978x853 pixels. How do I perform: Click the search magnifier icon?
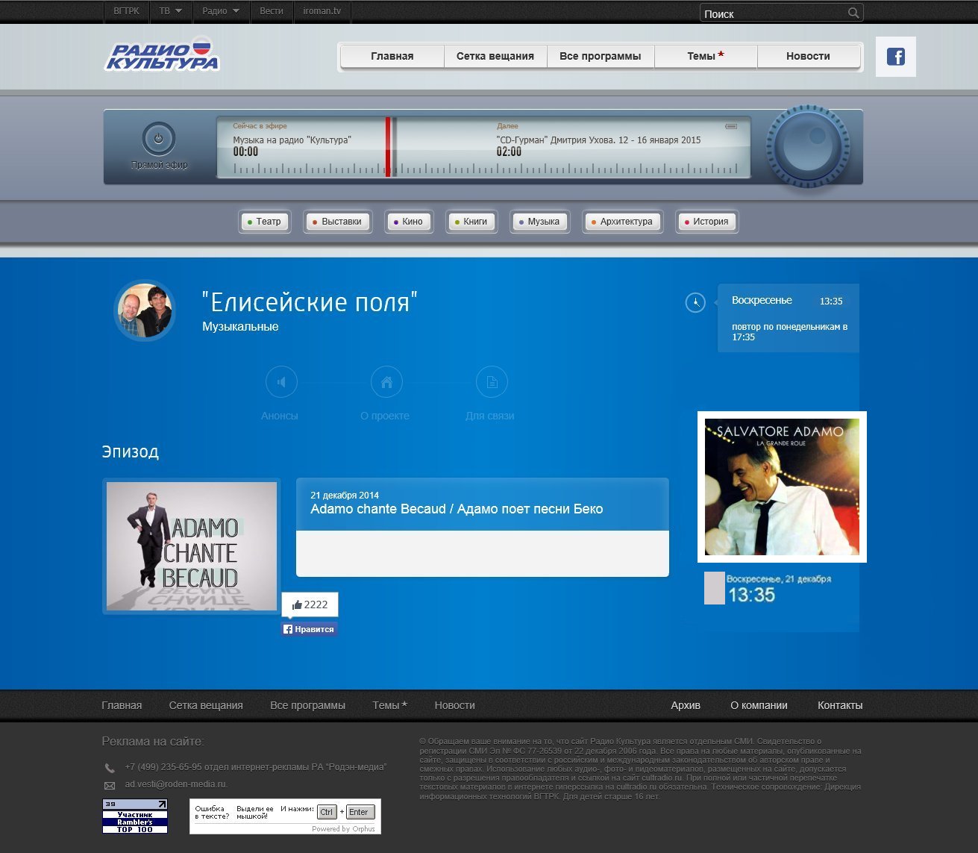853,13
